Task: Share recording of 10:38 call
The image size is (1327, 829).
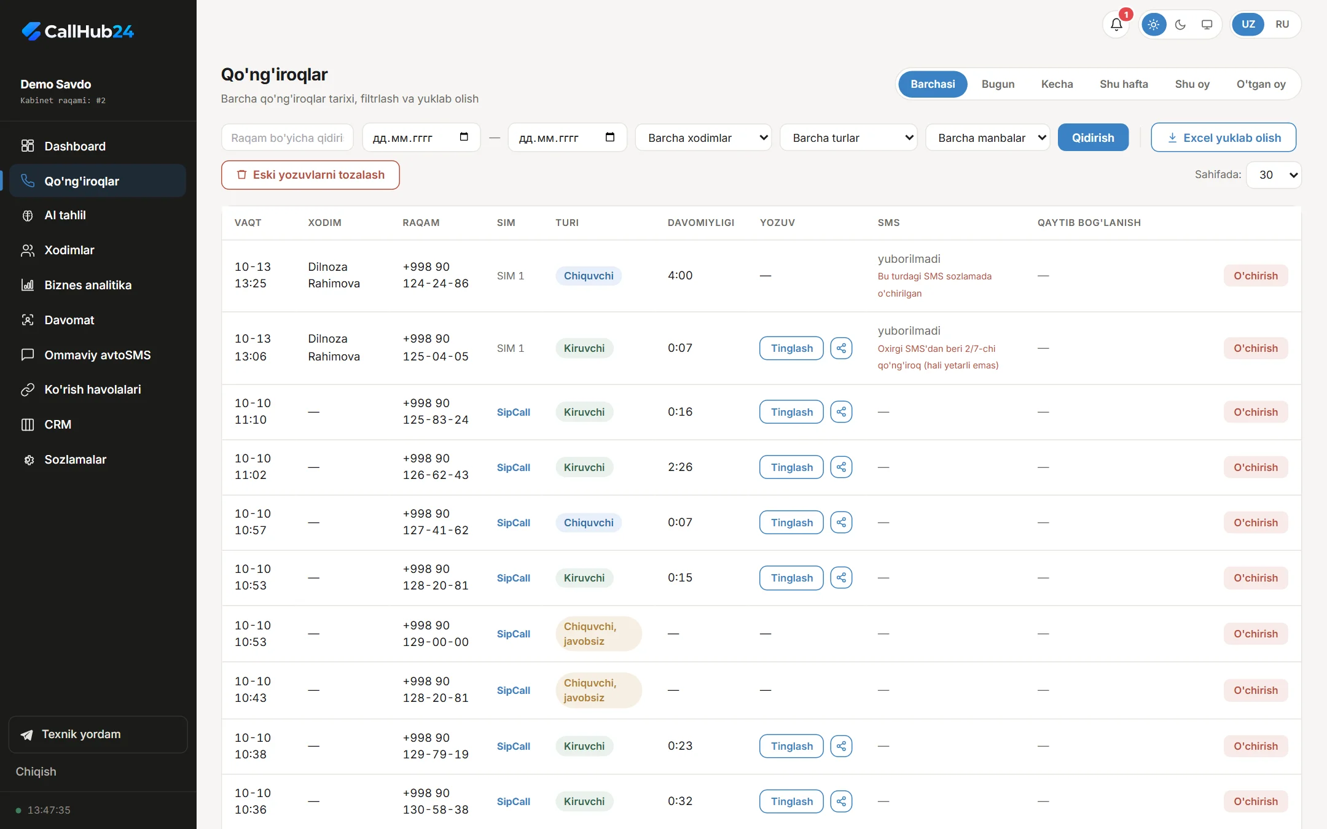Action: pyautogui.click(x=841, y=746)
